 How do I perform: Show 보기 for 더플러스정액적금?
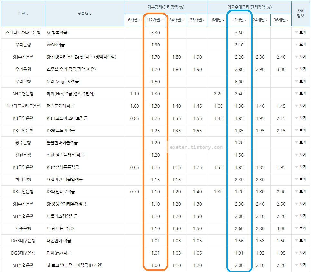point(301,216)
